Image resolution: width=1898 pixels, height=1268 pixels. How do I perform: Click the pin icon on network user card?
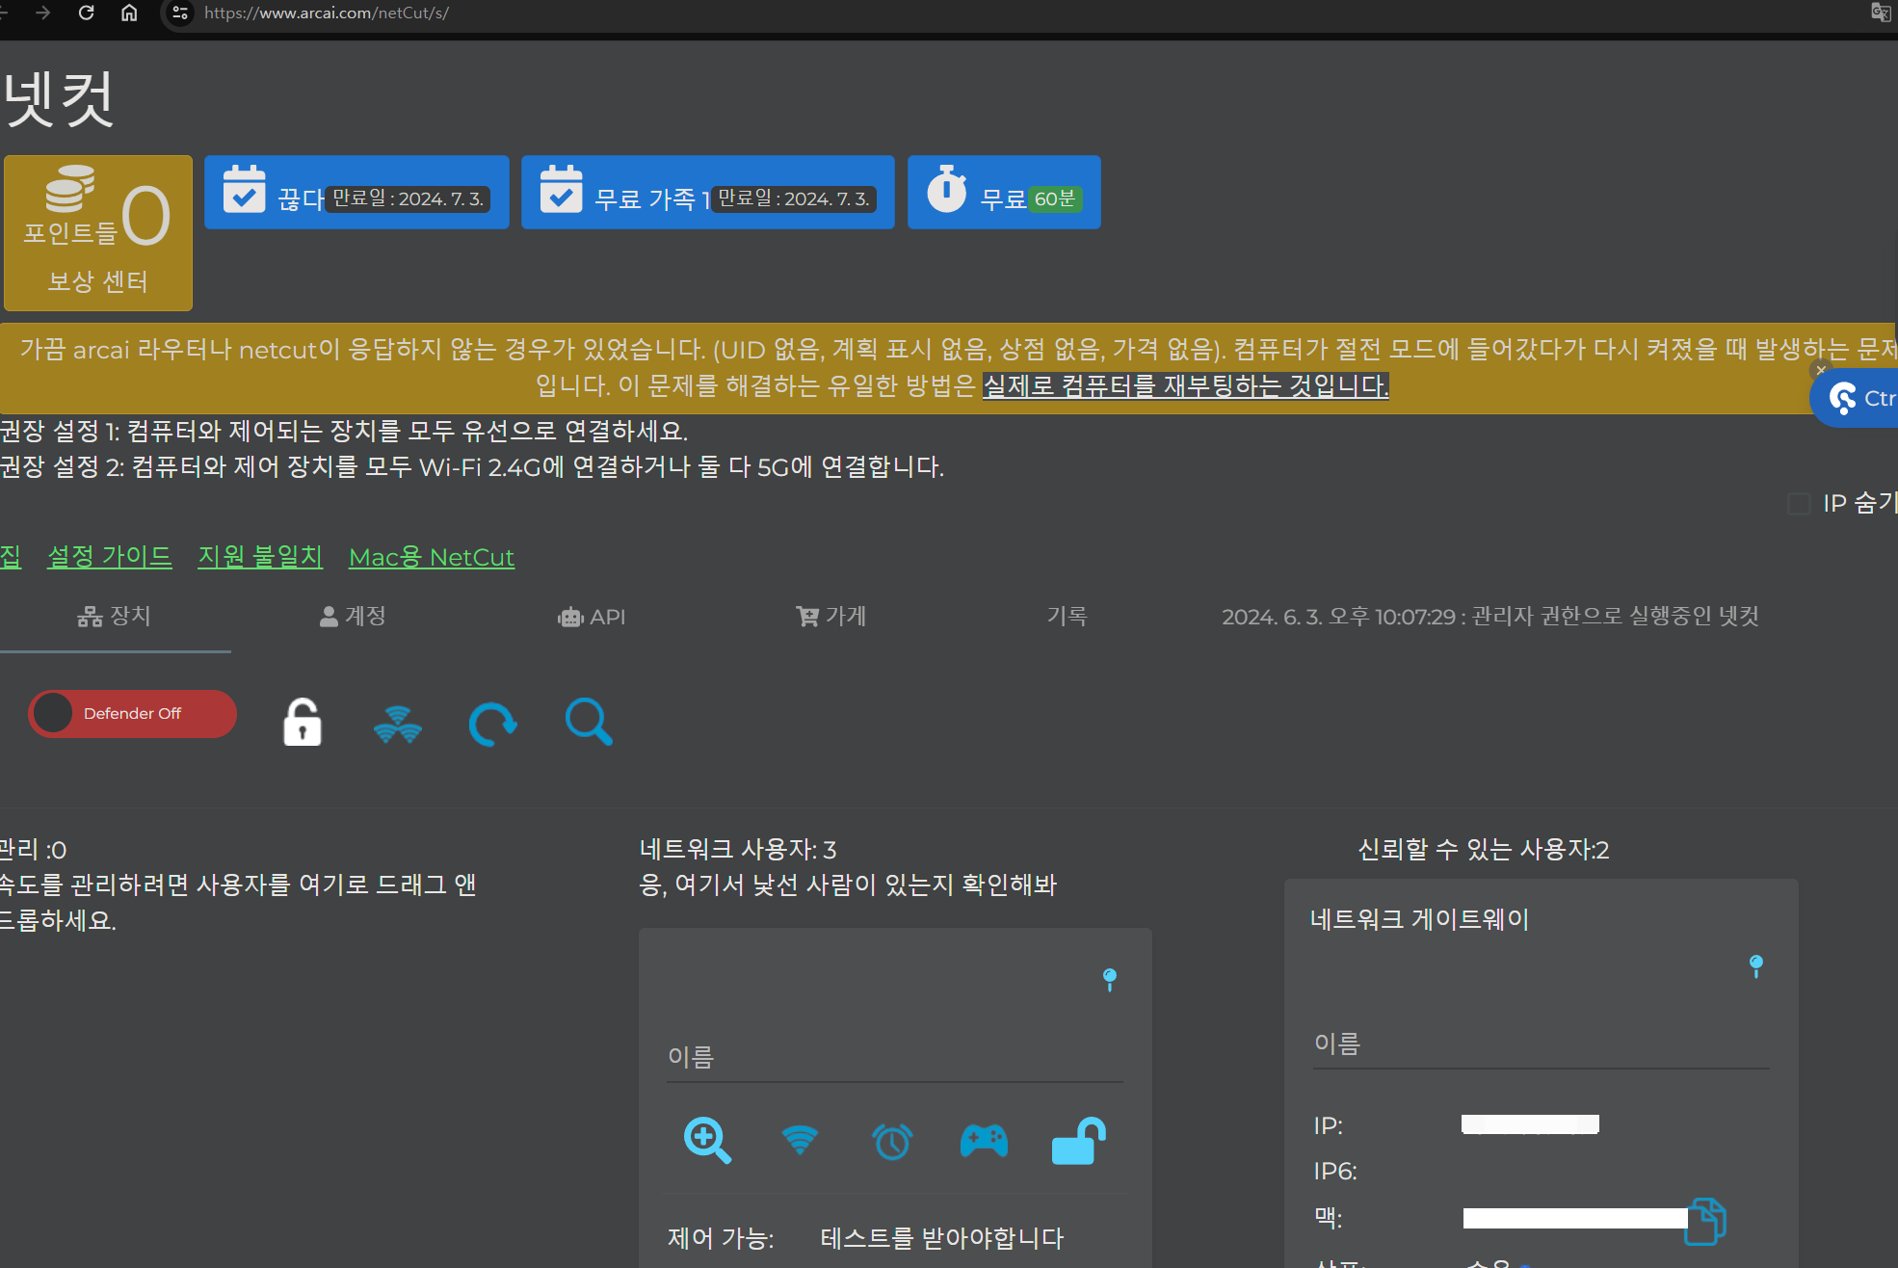1110,980
